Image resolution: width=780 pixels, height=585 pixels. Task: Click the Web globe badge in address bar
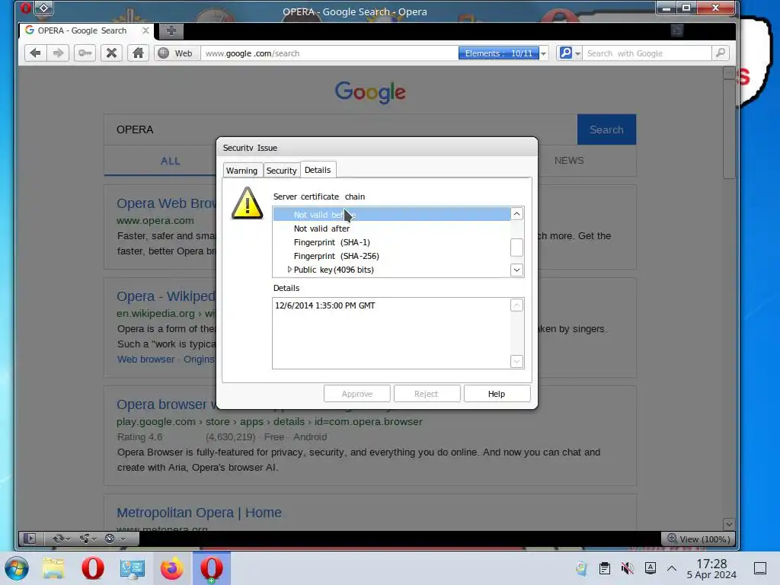[176, 53]
